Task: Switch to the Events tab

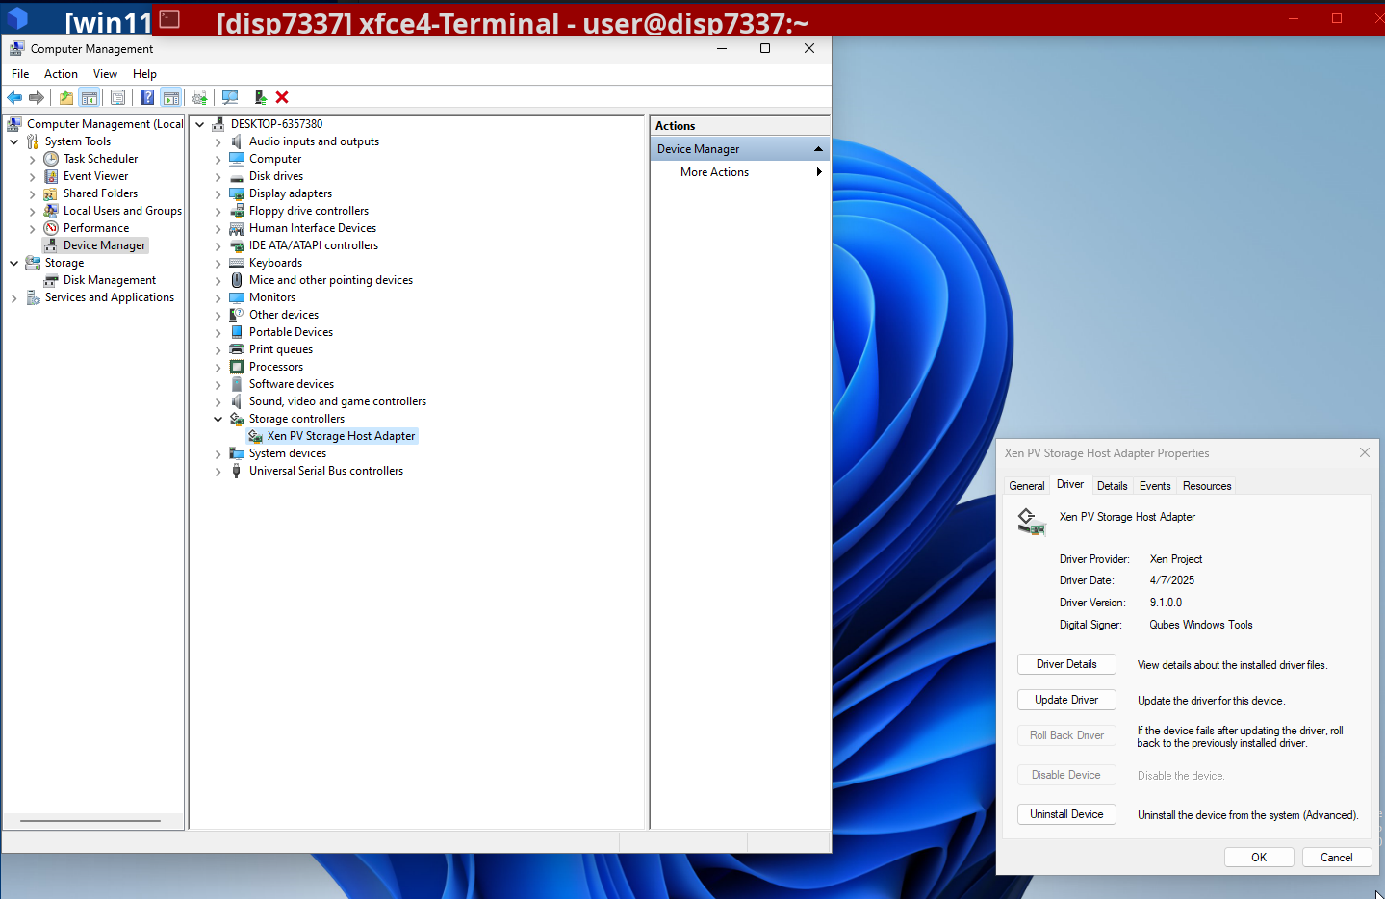Action: point(1155,486)
